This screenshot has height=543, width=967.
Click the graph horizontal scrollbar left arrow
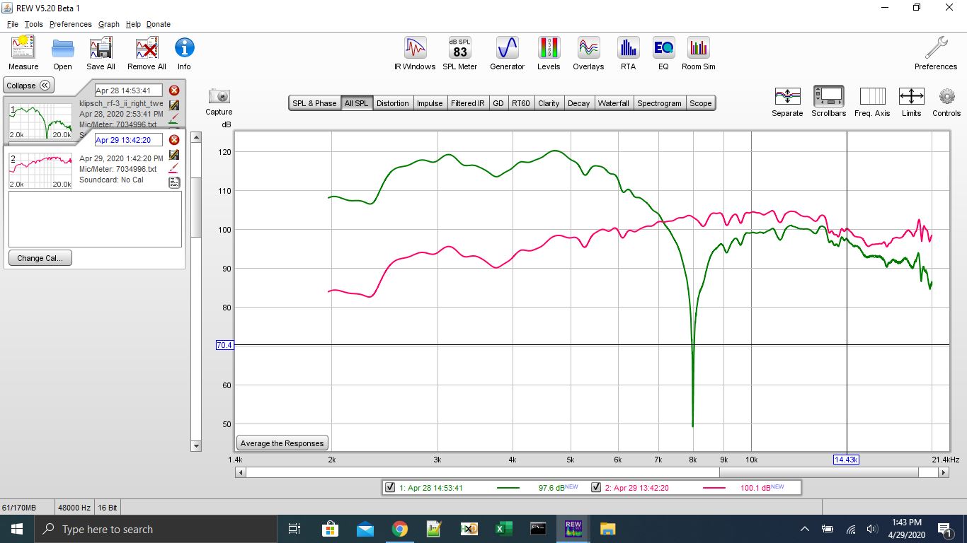click(241, 473)
